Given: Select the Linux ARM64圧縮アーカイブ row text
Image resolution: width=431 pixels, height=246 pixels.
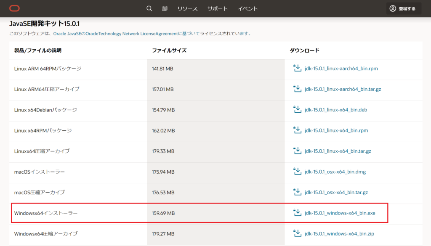Looking at the screenshot, I should coord(47,89).
